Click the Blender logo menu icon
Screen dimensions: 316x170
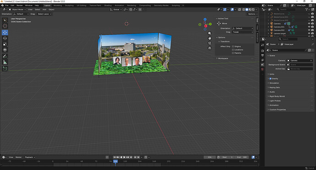point(2,5)
